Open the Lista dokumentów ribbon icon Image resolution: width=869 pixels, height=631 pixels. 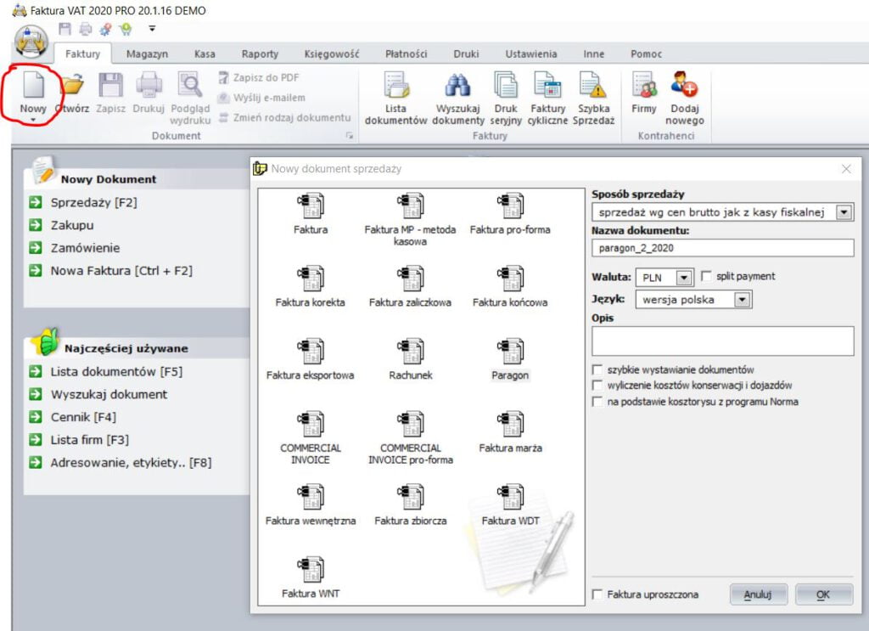395,87
